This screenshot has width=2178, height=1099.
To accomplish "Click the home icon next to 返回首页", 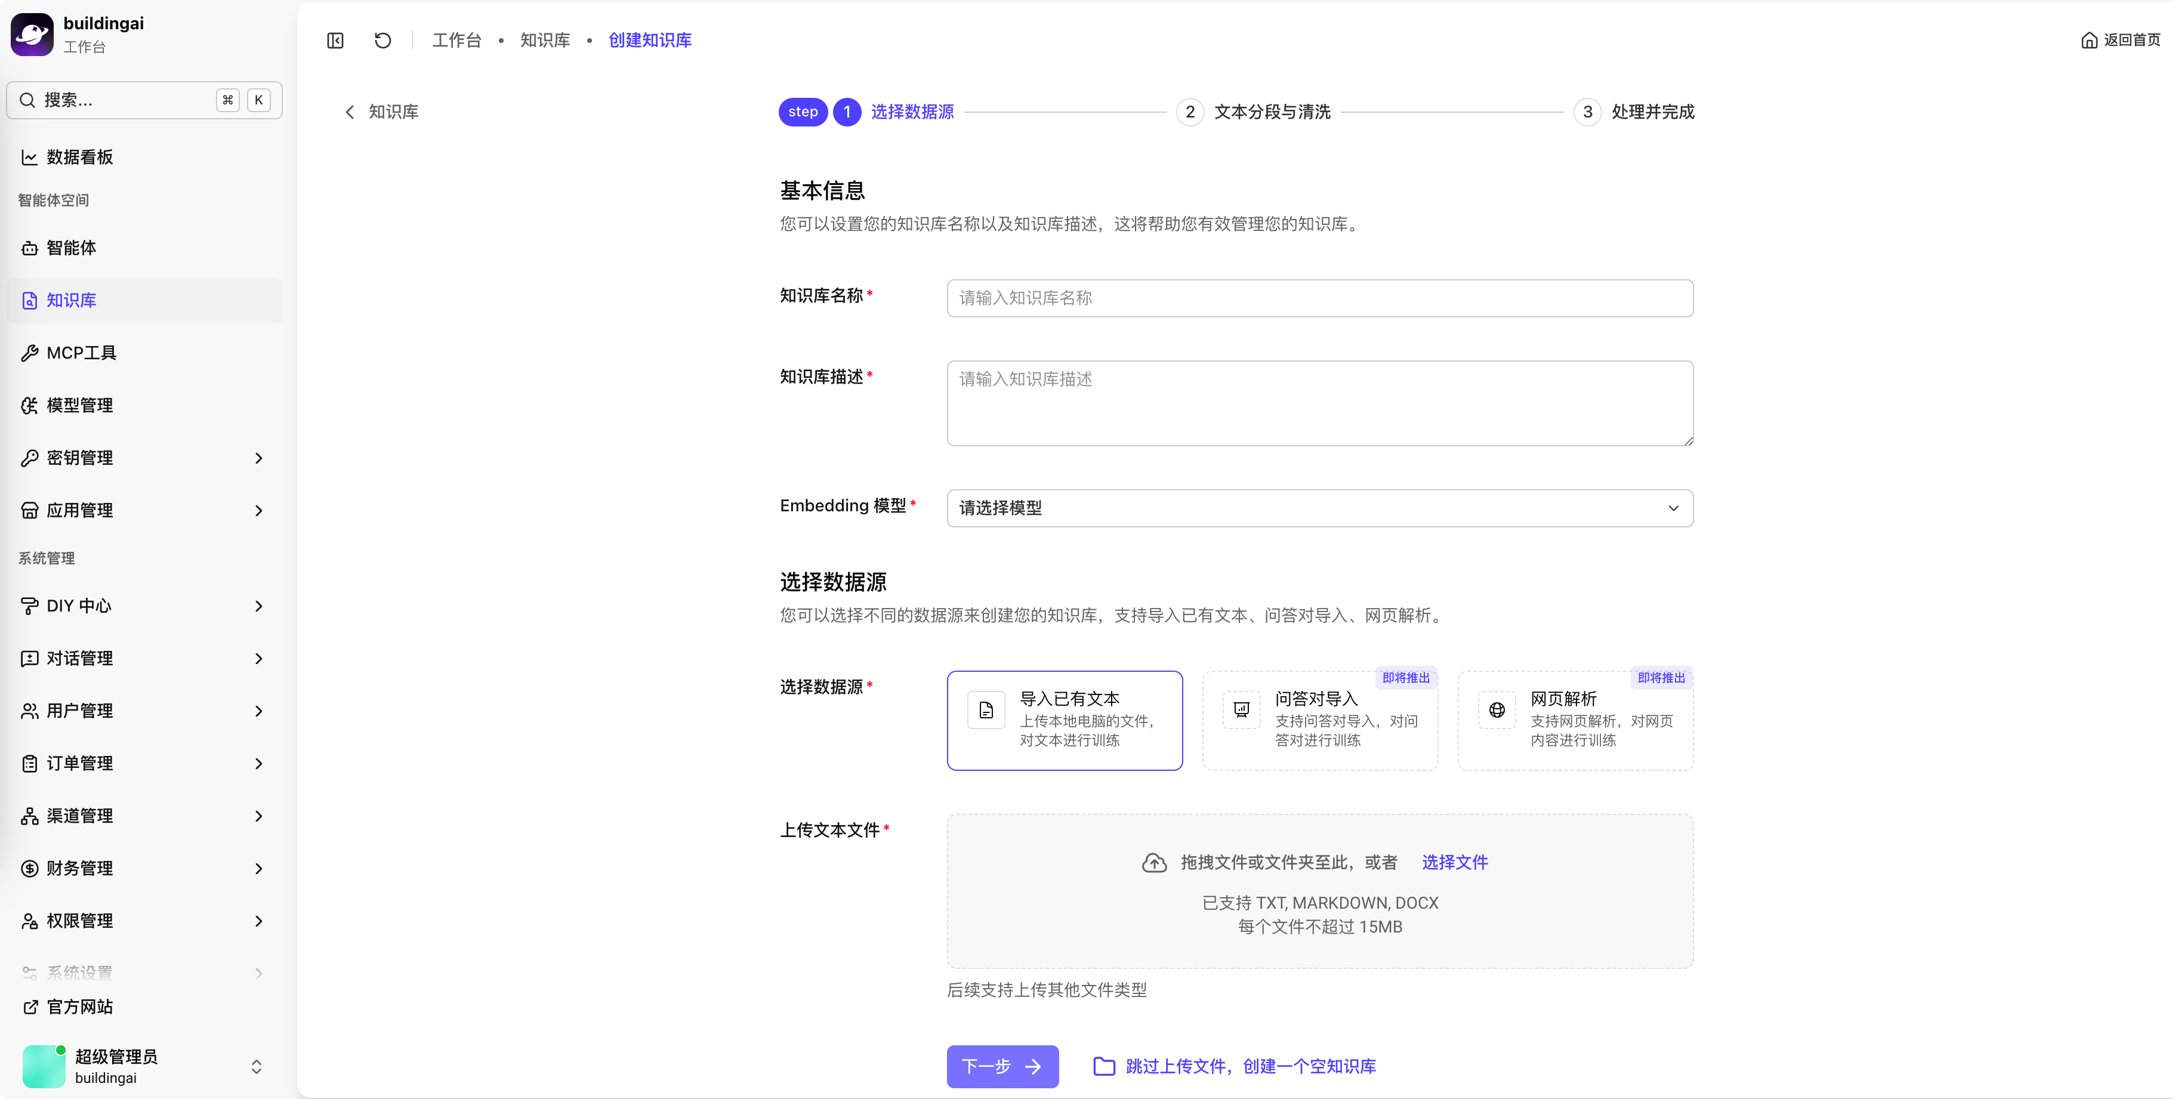I will (x=2089, y=41).
